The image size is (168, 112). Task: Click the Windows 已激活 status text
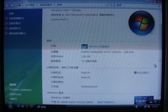(60, 97)
